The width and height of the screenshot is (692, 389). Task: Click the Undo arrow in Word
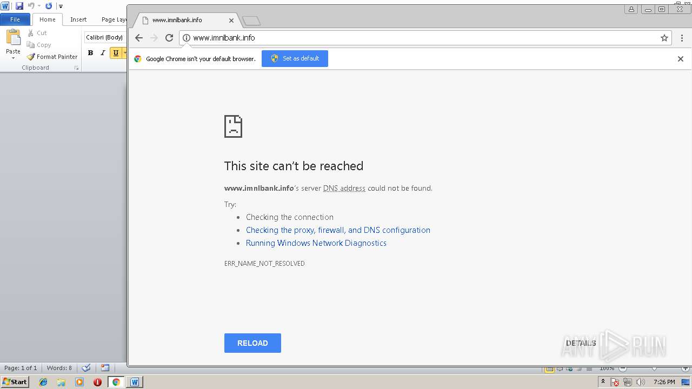click(31, 6)
